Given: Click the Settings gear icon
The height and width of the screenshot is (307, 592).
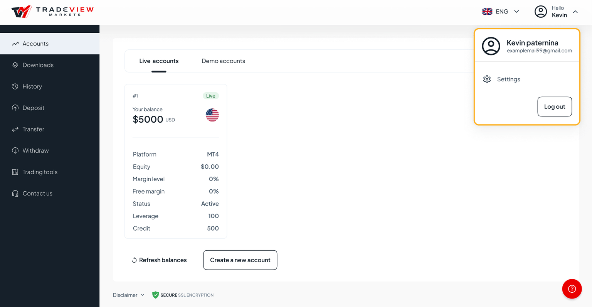Looking at the screenshot, I should (x=487, y=79).
